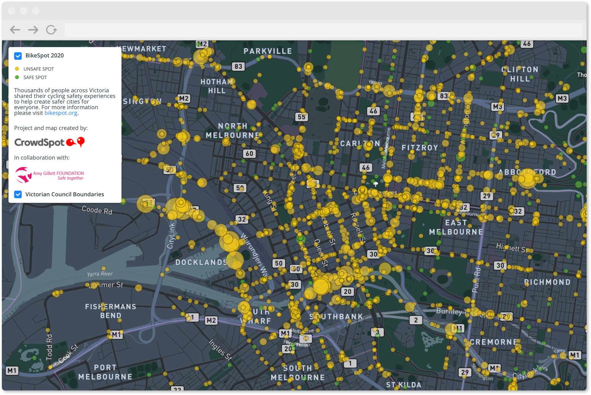The image size is (591, 395).
Task: Select the route 83 shield near Hotham Hill
Action: point(238,66)
